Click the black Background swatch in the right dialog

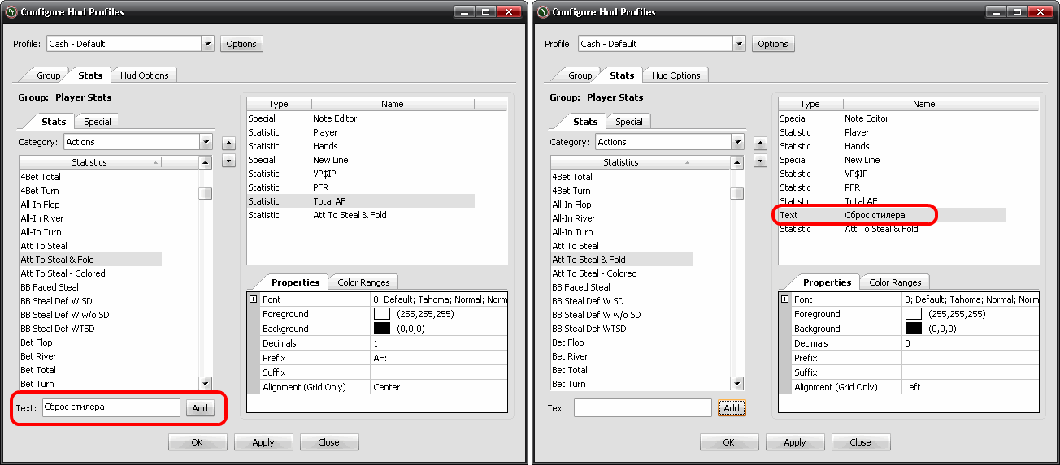click(x=914, y=329)
